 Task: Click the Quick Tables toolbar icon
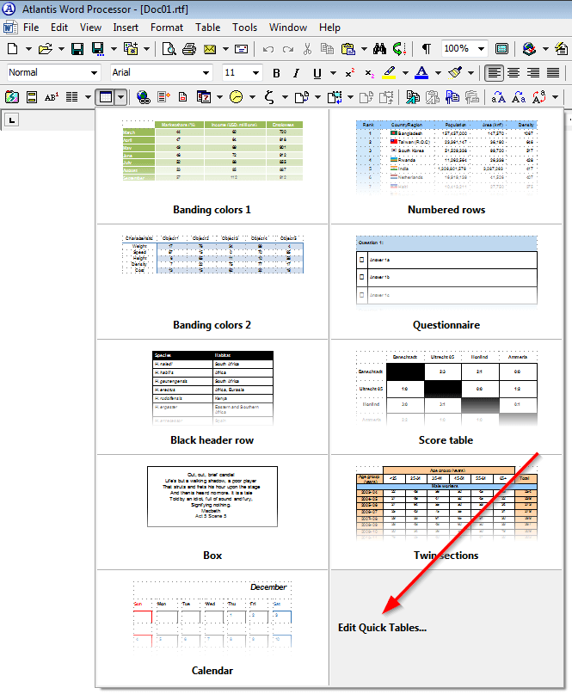[106, 97]
